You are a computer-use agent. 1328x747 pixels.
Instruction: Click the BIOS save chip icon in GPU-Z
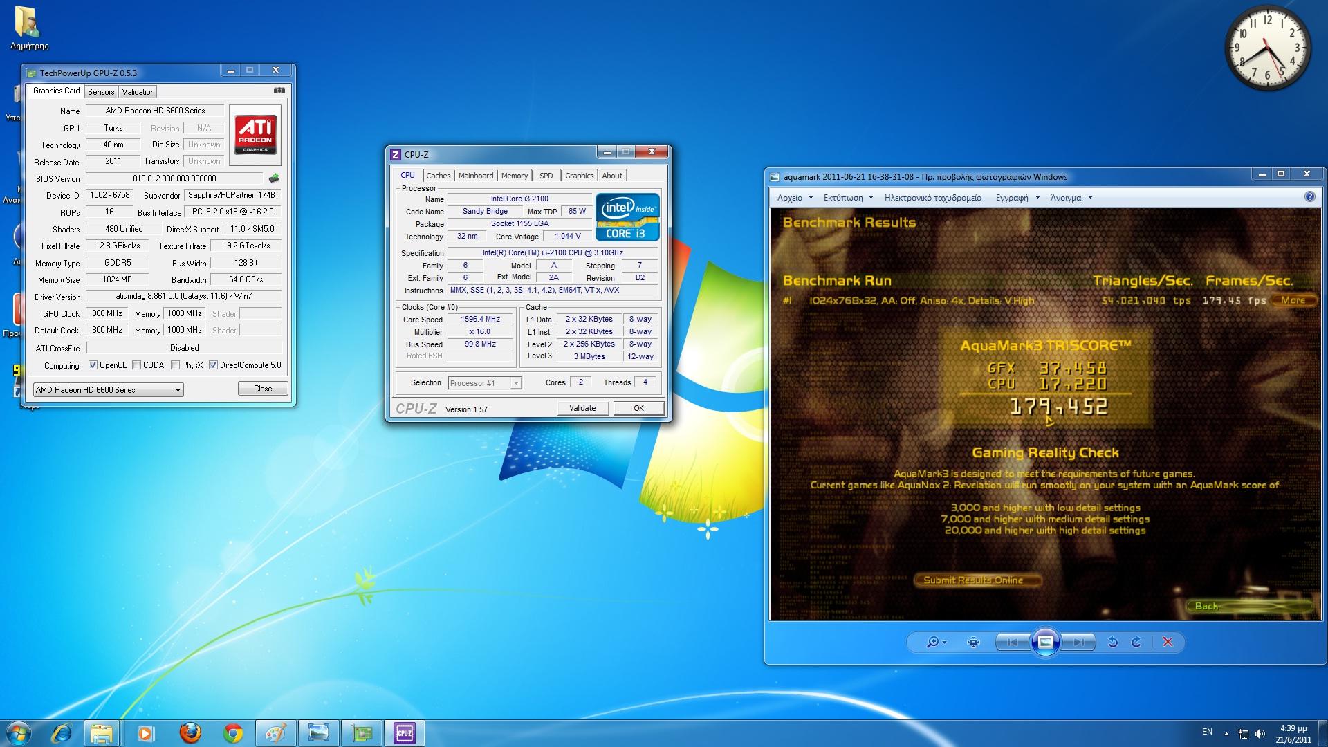pos(274,178)
